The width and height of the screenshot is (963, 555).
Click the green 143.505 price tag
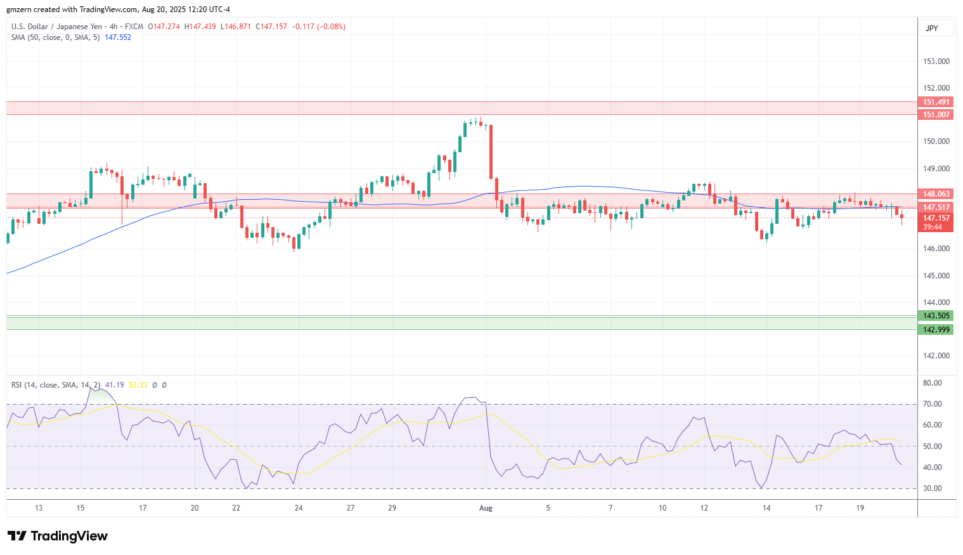936,316
